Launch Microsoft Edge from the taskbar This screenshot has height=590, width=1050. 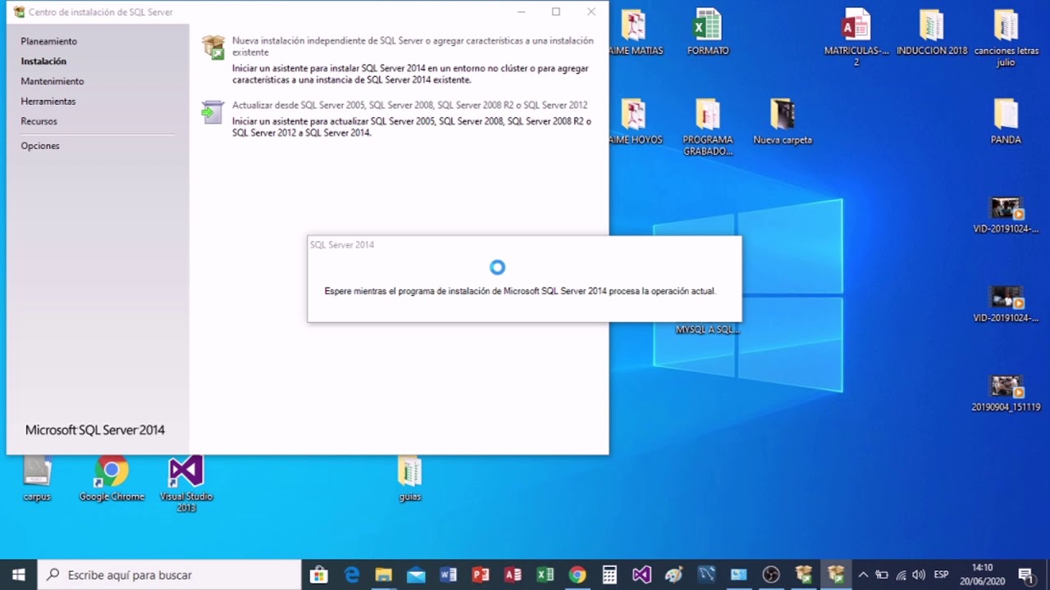pos(352,574)
